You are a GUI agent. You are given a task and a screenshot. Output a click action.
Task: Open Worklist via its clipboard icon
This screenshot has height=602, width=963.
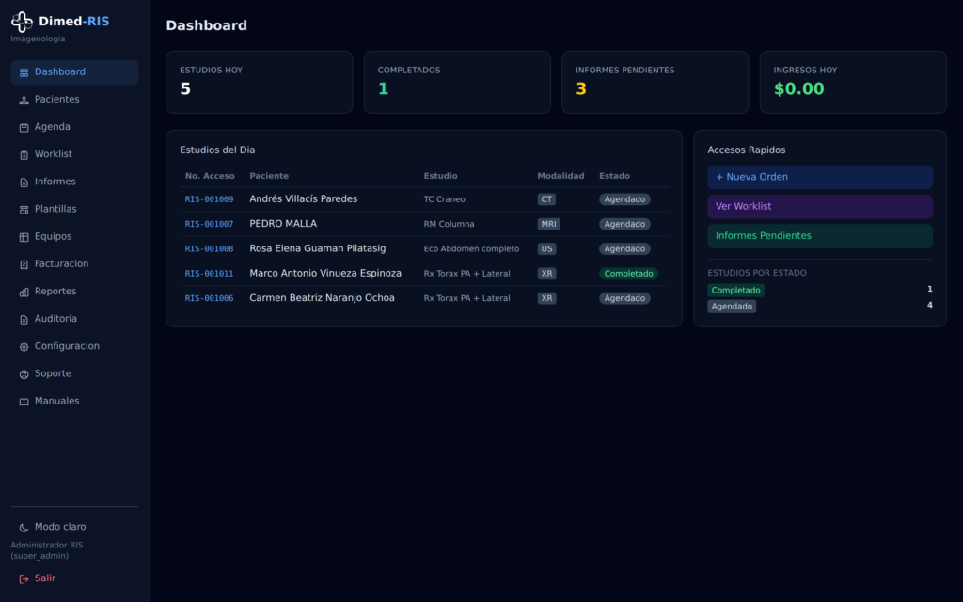(x=24, y=155)
